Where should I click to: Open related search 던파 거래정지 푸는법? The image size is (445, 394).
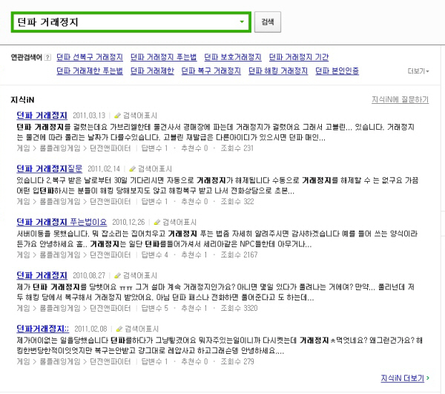pos(163,57)
